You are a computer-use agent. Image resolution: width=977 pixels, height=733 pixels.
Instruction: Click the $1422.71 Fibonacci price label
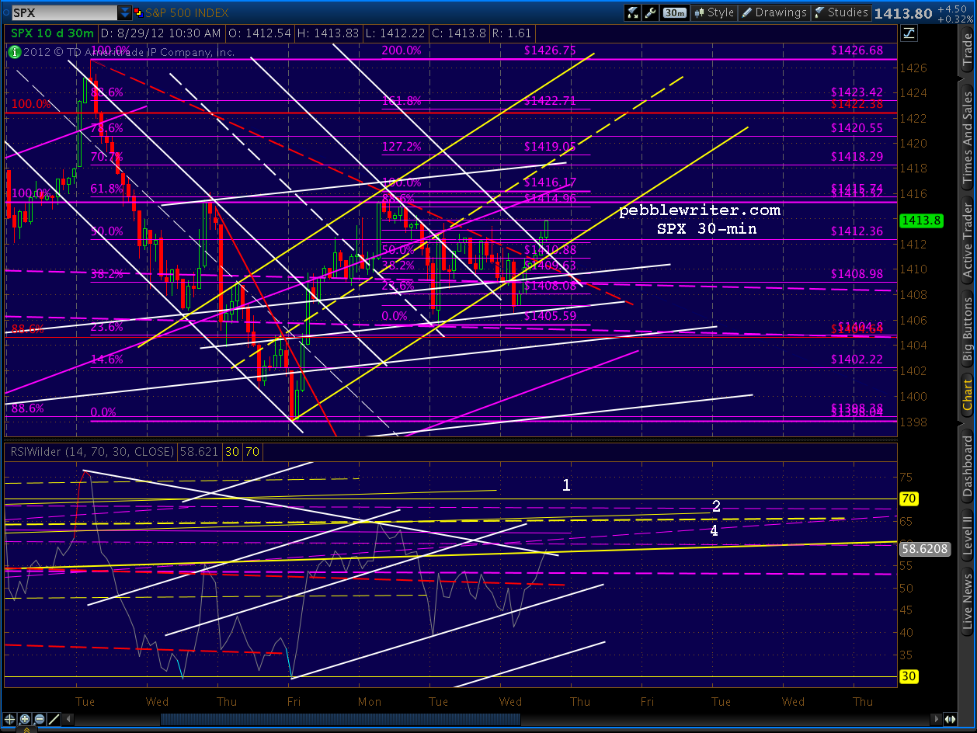click(x=550, y=100)
